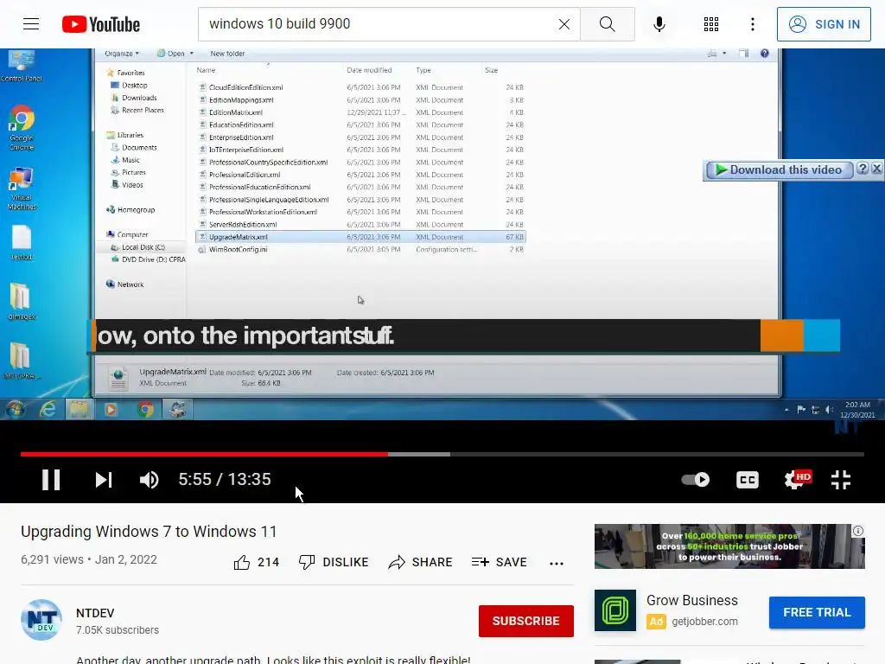Clear the search box with the X
Screen dimensions: 885x664
coord(563,24)
